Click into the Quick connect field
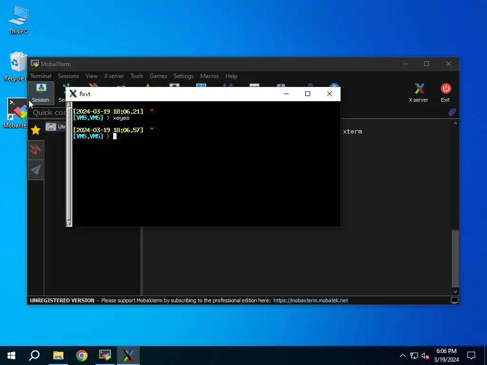This screenshot has width=487, height=365. coord(47,112)
